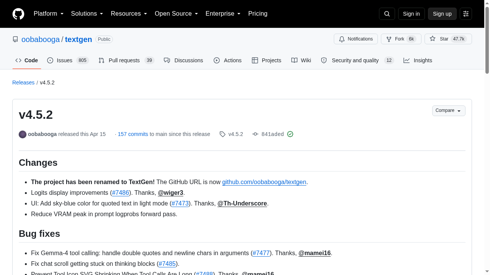Click the Bug fixes heading

(39, 234)
